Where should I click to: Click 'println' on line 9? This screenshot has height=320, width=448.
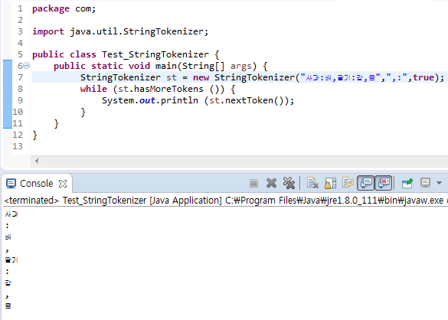tap(179, 100)
